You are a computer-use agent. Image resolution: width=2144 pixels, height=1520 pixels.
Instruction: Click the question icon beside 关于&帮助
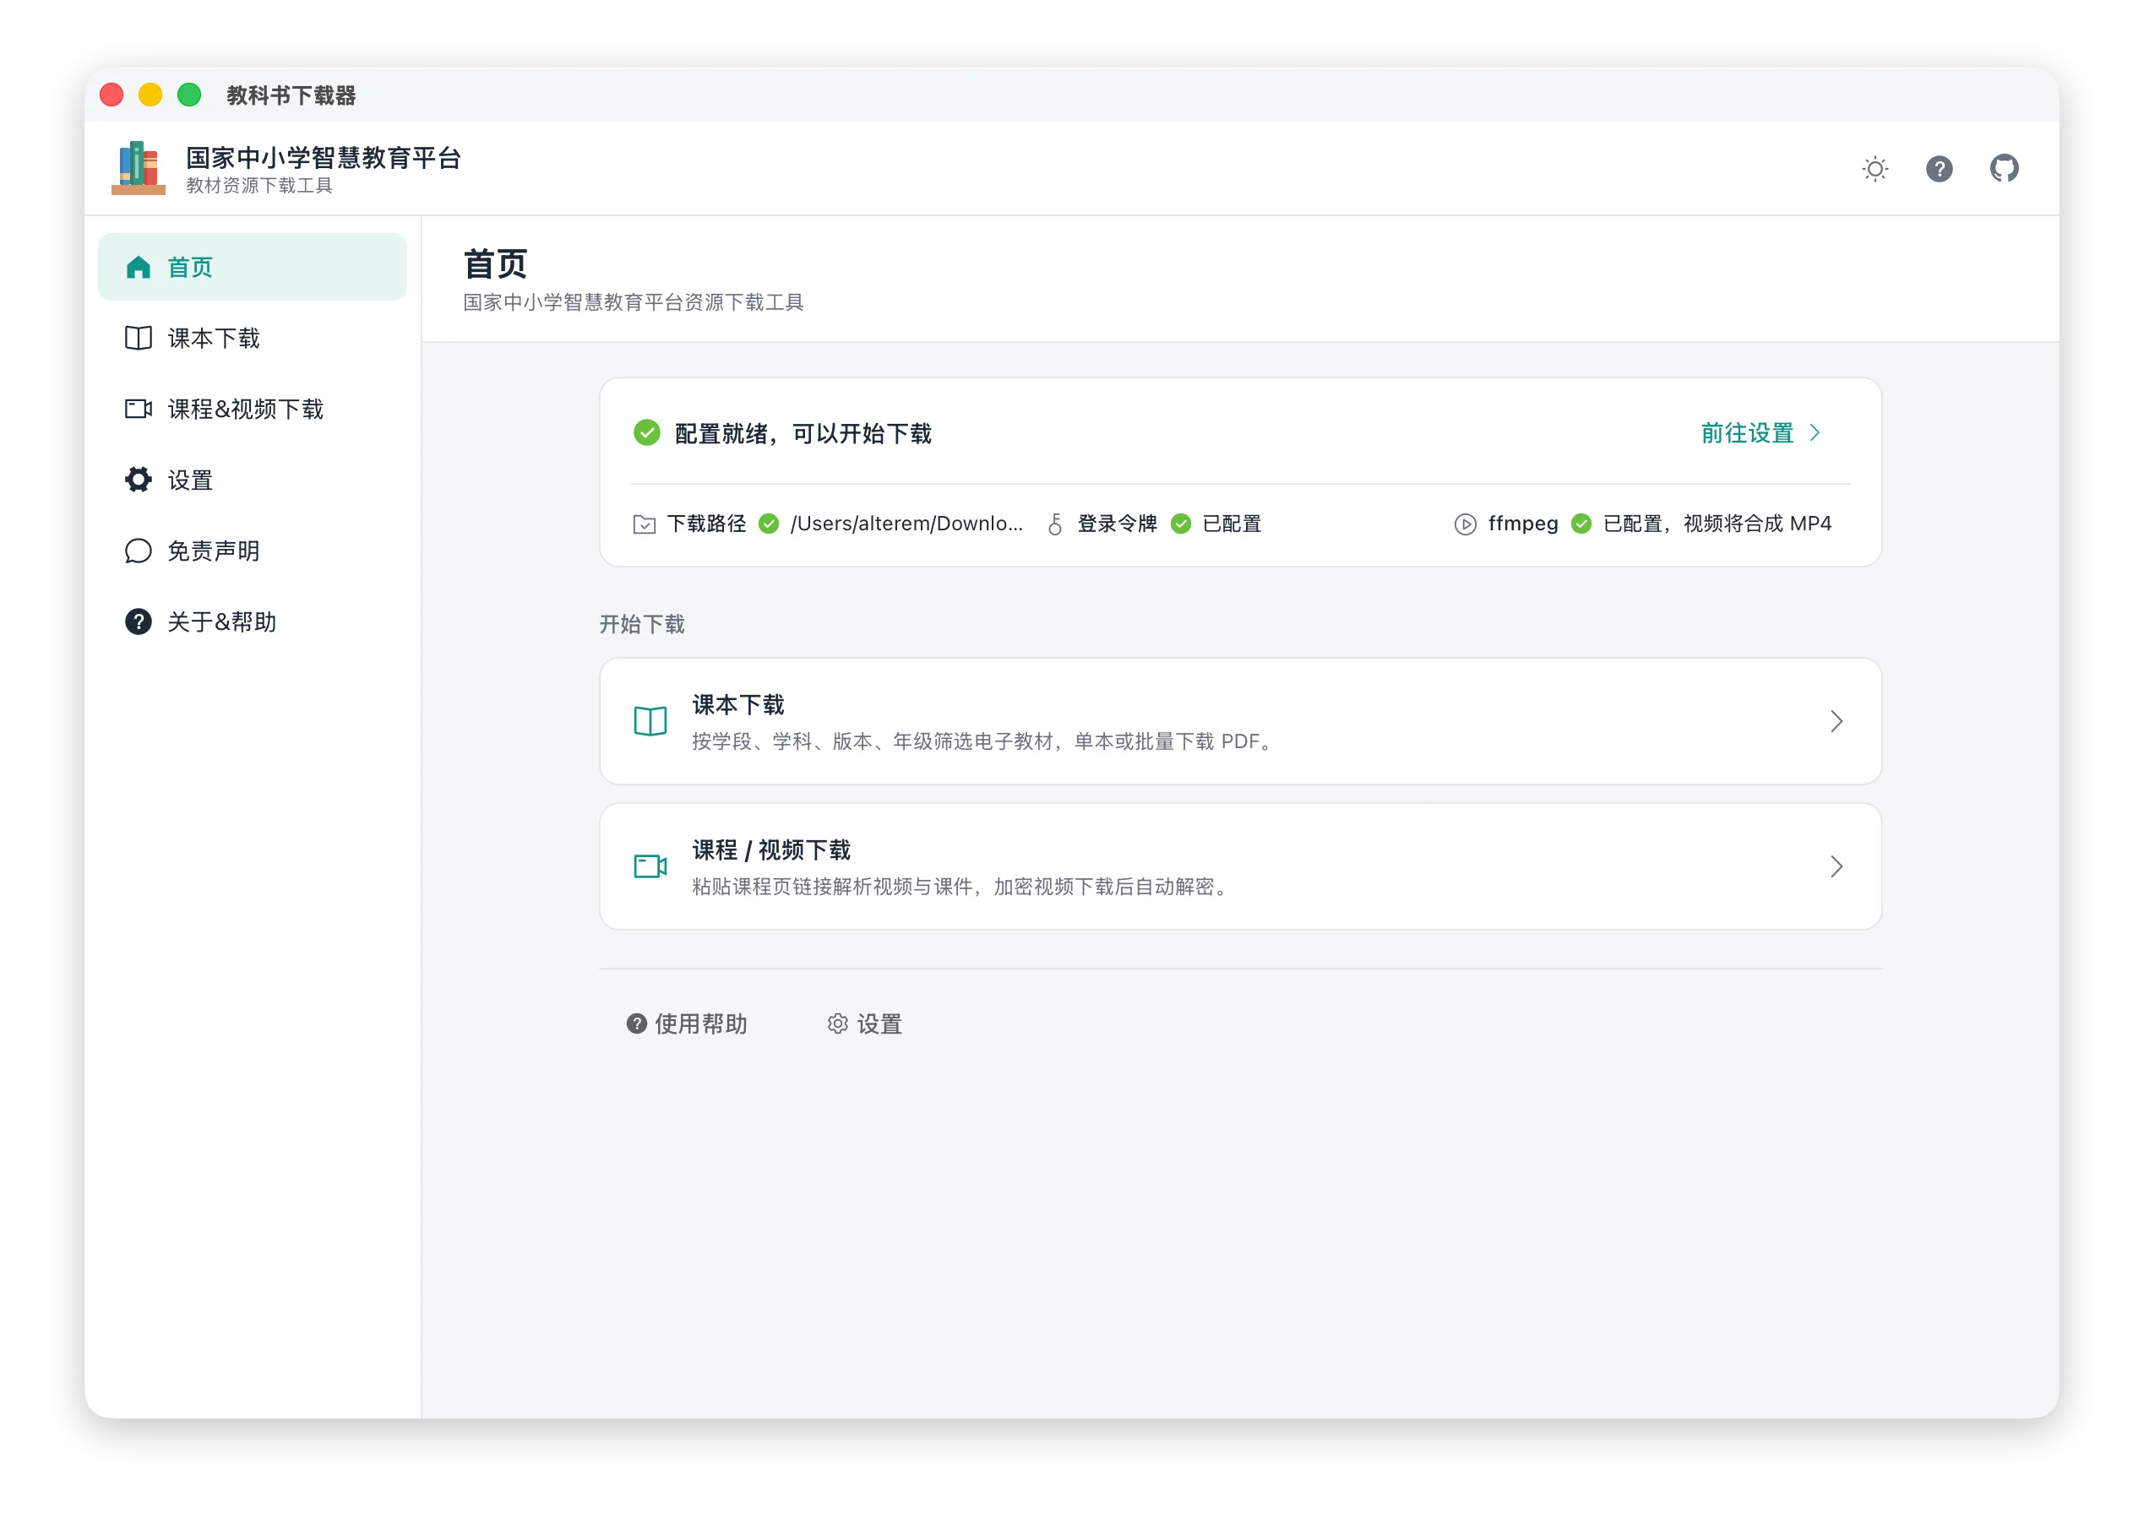(x=139, y=622)
